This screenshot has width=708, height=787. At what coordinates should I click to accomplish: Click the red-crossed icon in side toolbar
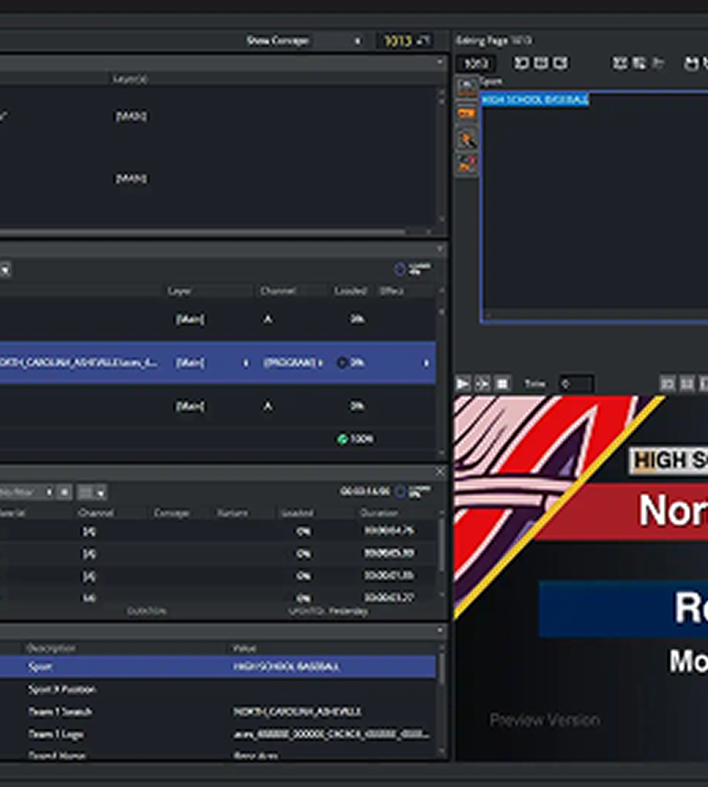pos(467,164)
